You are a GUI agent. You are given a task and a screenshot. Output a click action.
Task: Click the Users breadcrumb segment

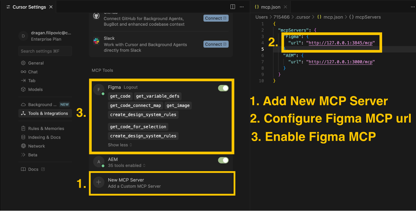[x=262, y=17]
